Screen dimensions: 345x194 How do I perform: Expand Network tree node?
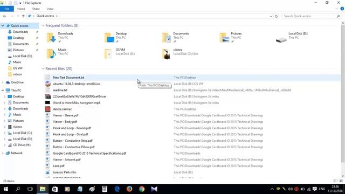point(3,153)
